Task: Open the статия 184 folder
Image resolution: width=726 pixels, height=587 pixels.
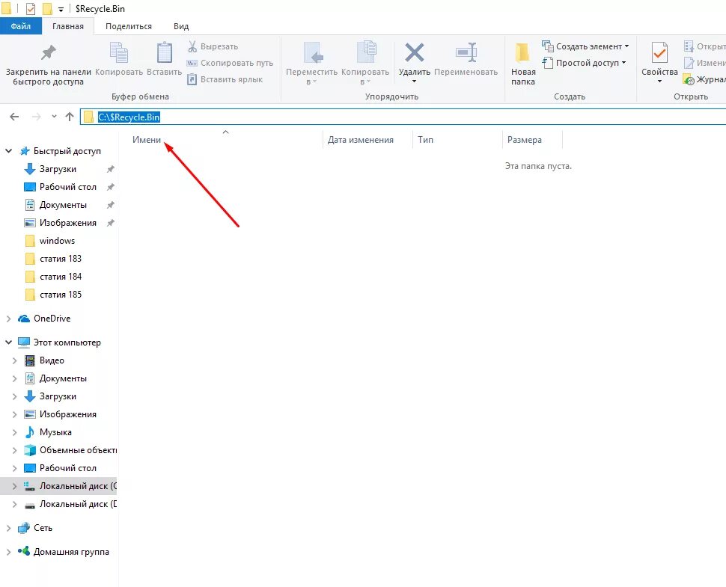Action: [60, 277]
